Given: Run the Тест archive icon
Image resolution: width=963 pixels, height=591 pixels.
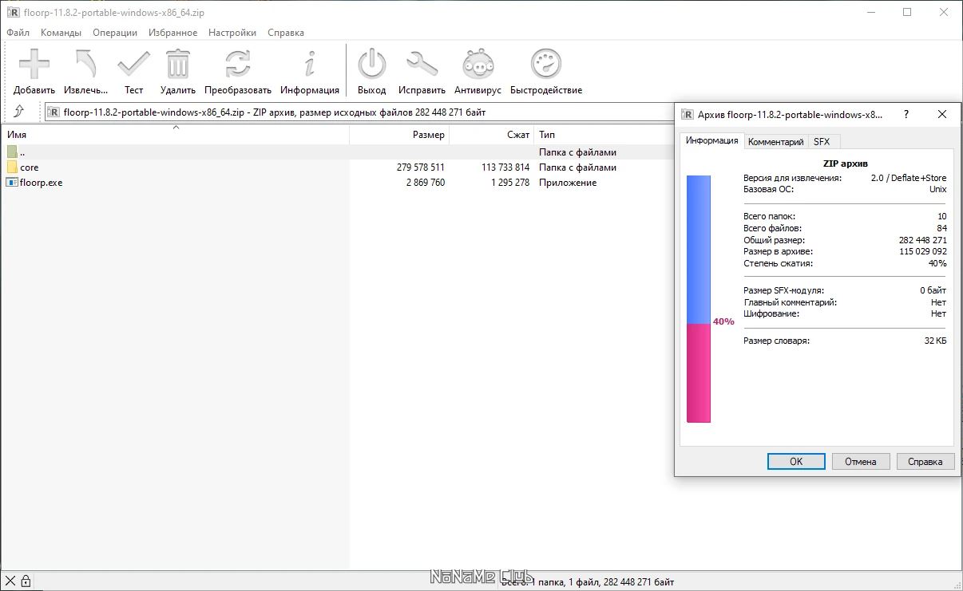Looking at the screenshot, I should (133, 64).
